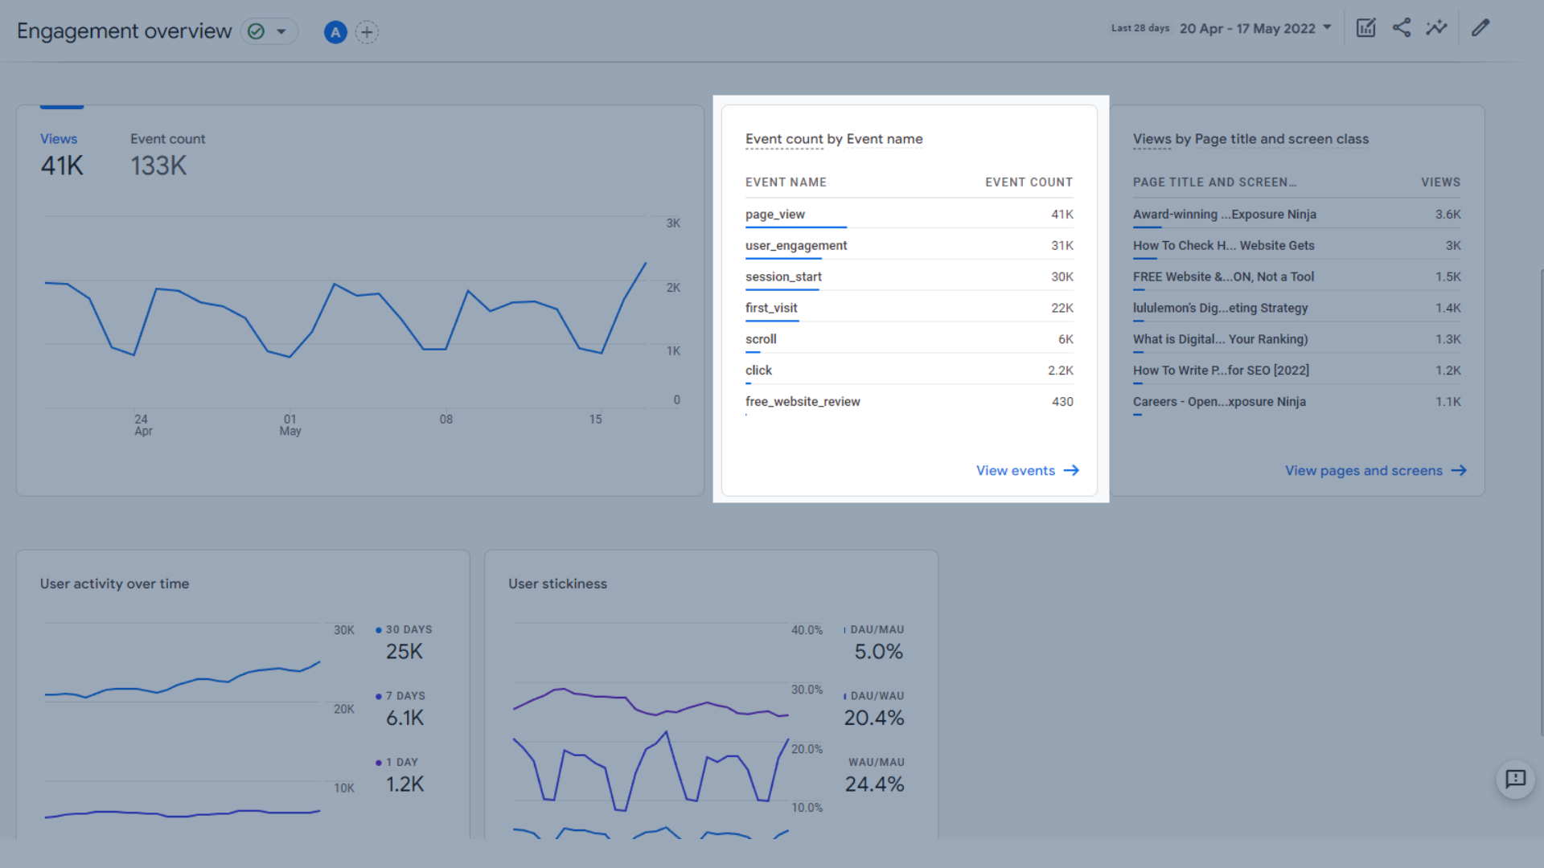Click the save report icon
This screenshot has height=868, width=1544.
[x=1367, y=27]
